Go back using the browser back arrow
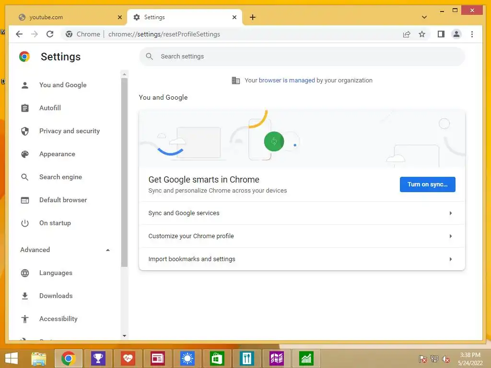Image resolution: width=491 pixels, height=368 pixels. (19, 34)
